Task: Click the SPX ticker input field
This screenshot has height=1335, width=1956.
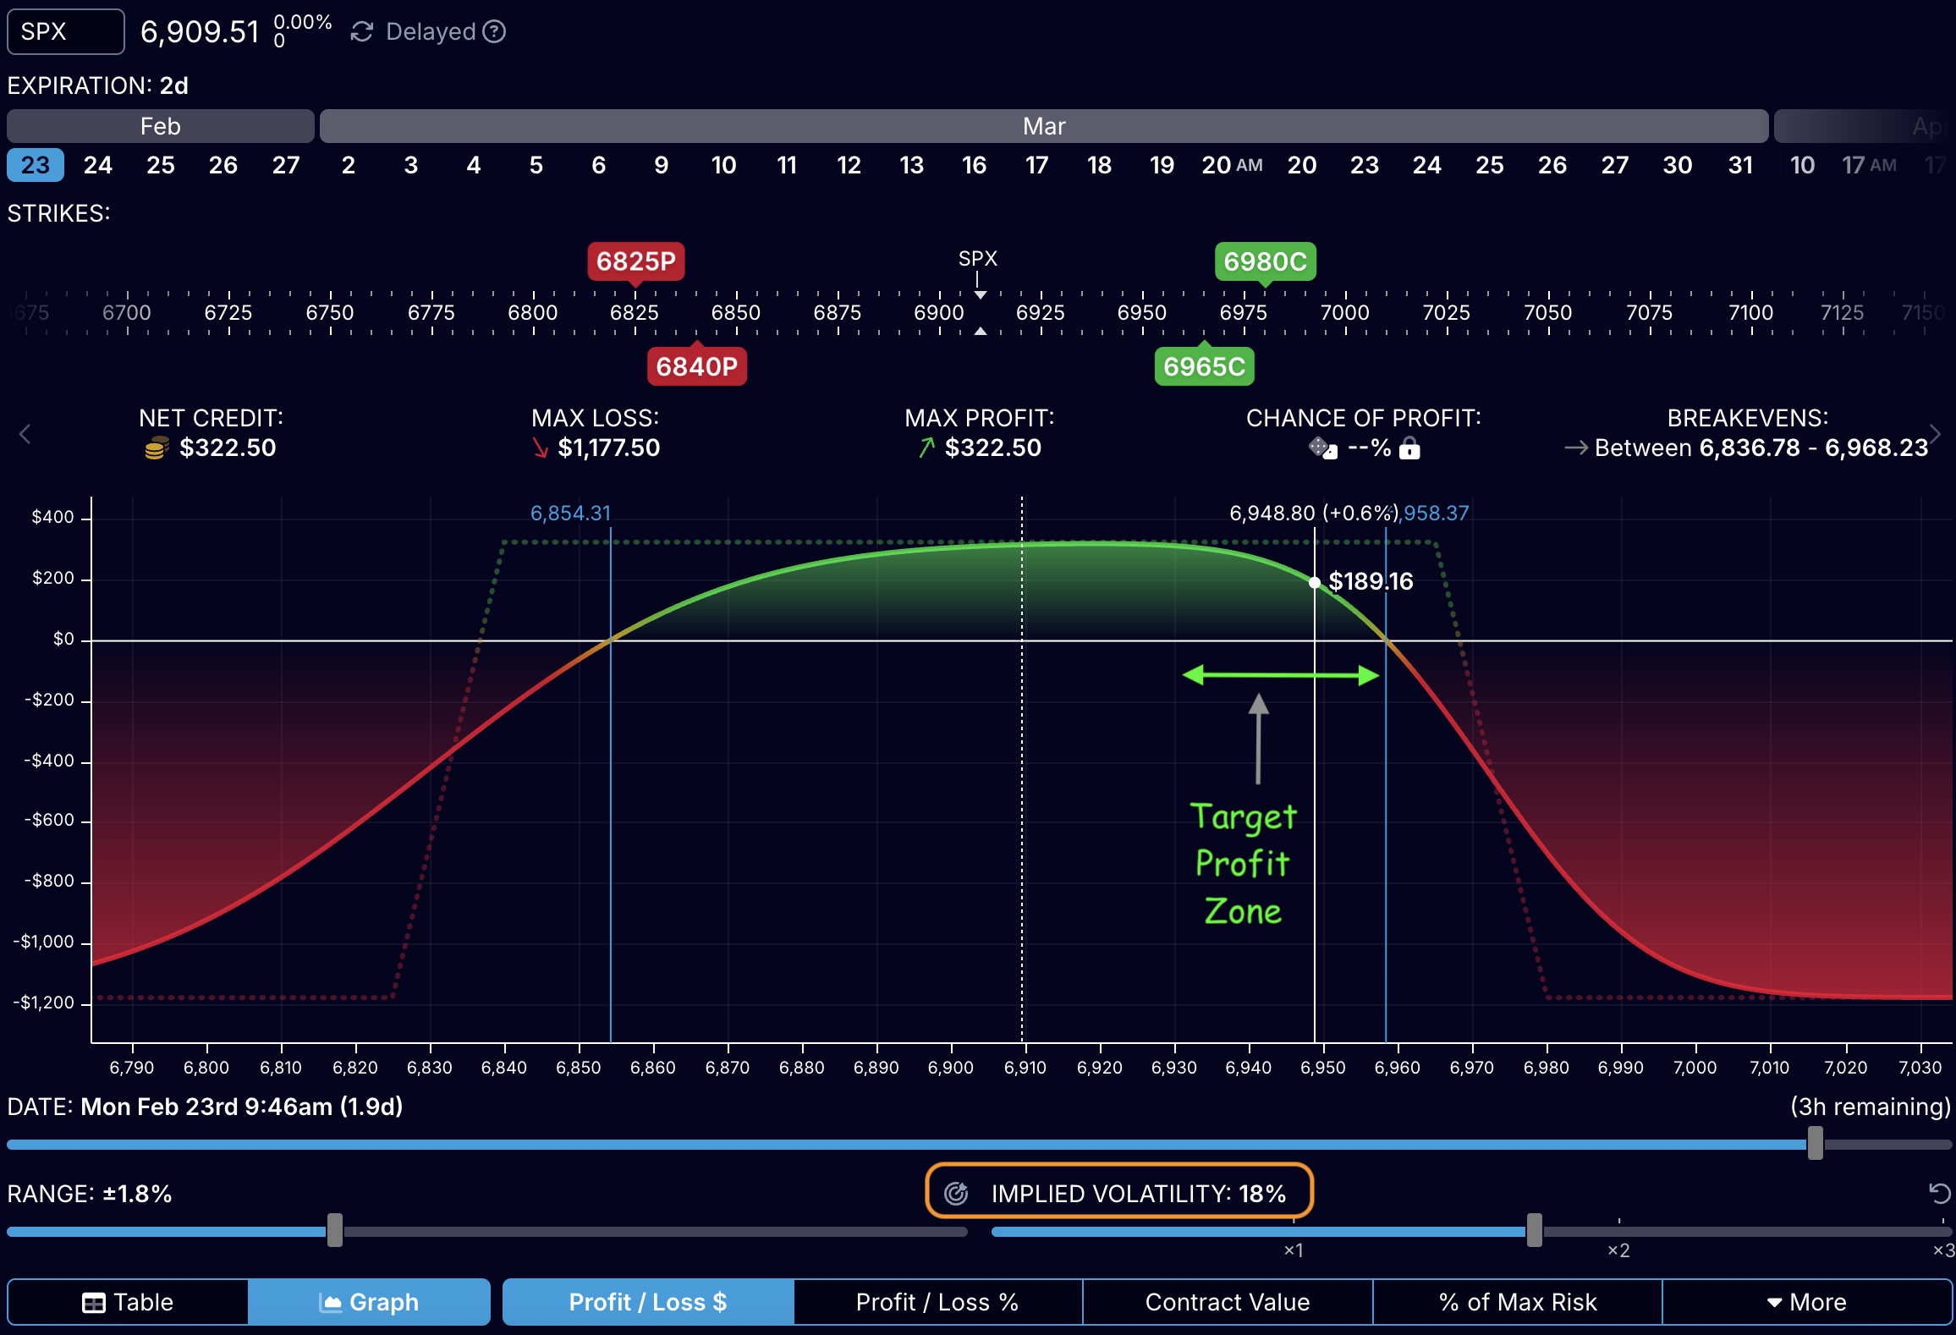Action: click(65, 31)
